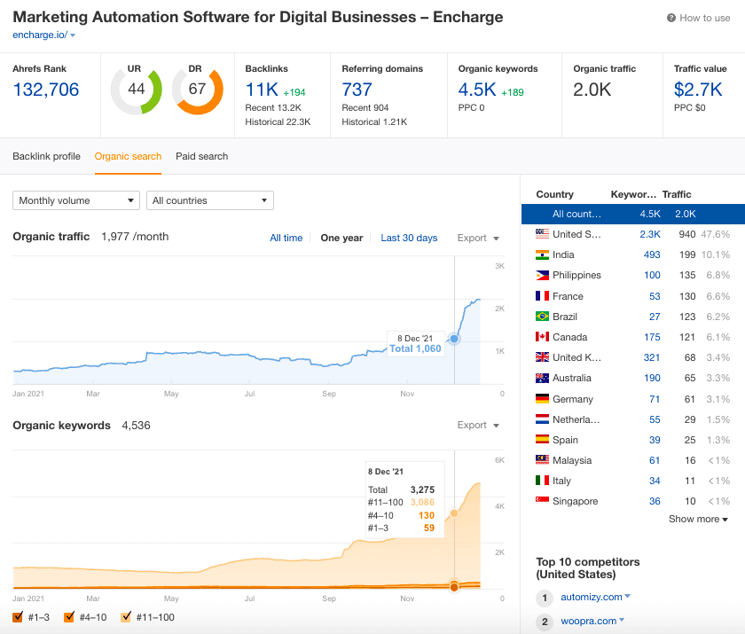
Task: Click the Show more countries link
Action: (698, 519)
